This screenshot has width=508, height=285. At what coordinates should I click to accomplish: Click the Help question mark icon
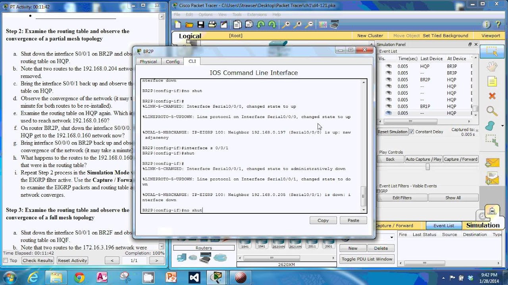tap(499, 25)
